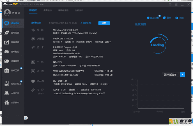
Task: Open 游戏加速 rocket sidebar item
Action: [13, 33]
